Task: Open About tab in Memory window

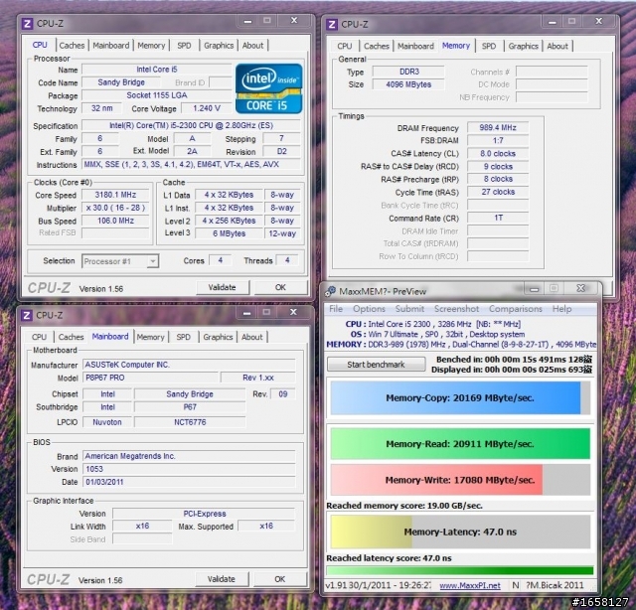Action: coord(557,47)
